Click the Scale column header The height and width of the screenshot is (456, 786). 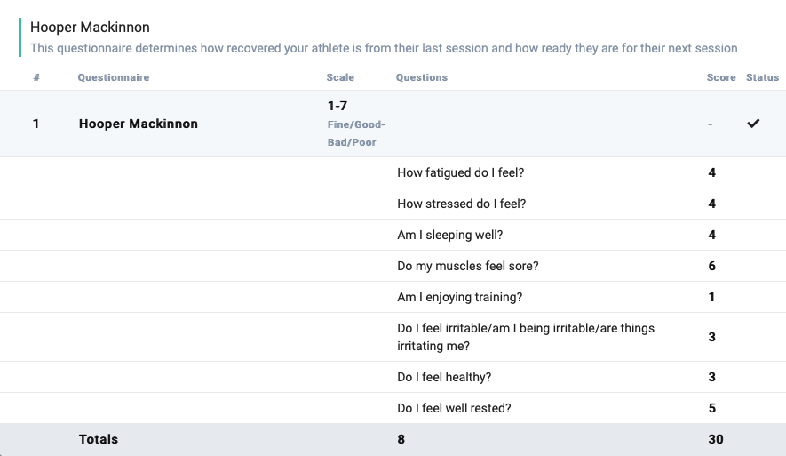tap(340, 77)
